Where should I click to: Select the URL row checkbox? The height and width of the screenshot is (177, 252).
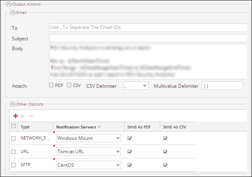pyautogui.click(x=13, y=152)
